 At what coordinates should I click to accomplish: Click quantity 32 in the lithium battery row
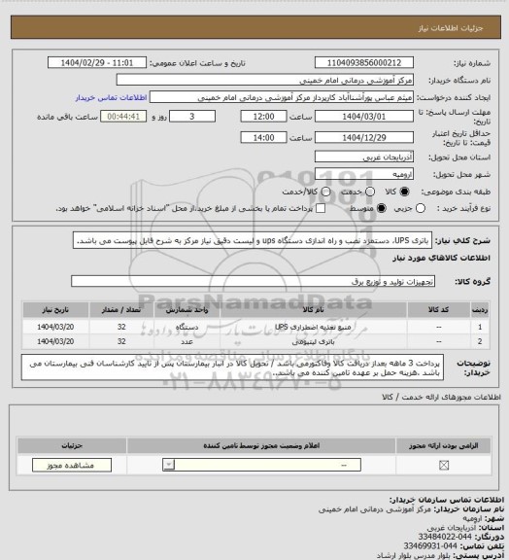[121, 342]
